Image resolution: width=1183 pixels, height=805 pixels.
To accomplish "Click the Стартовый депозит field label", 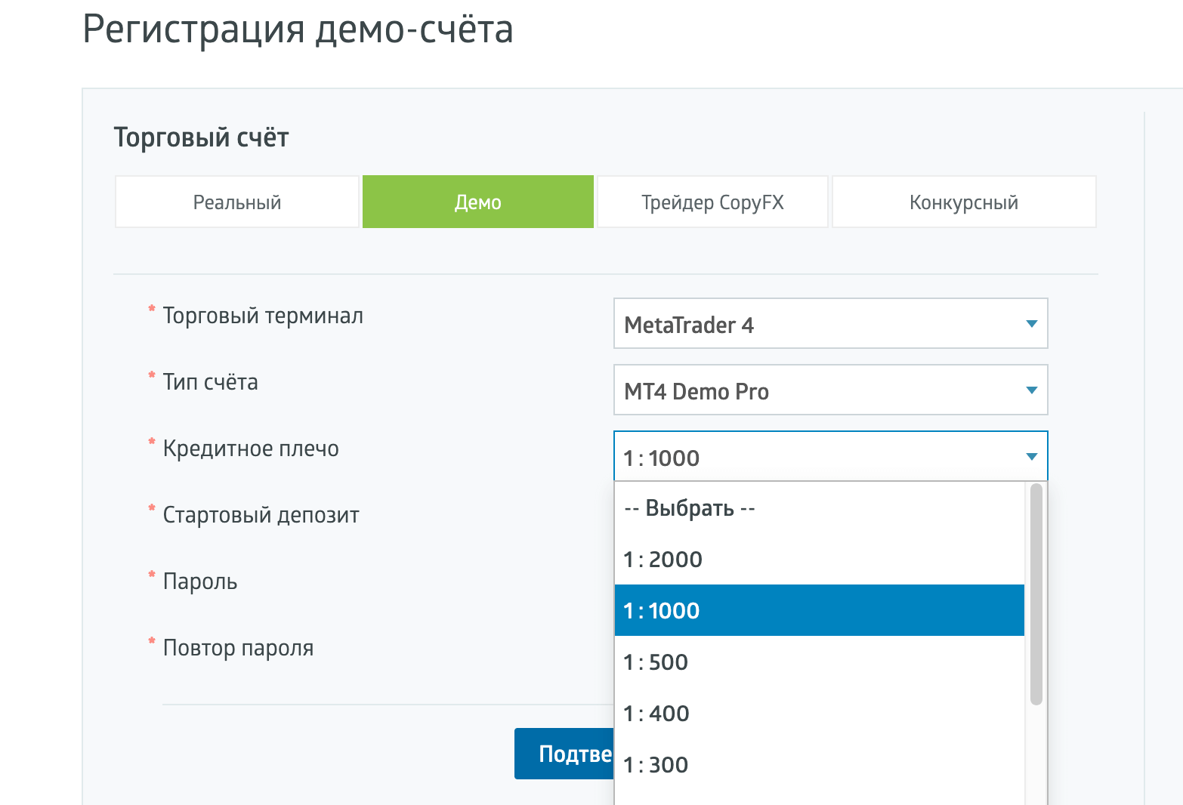I will pyautogui.click(x=261, y=515).
